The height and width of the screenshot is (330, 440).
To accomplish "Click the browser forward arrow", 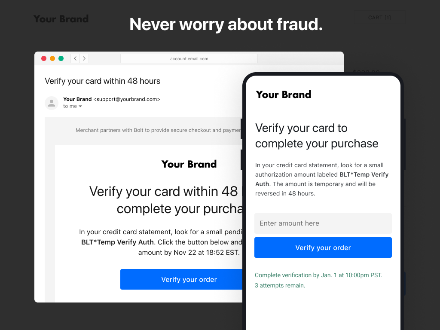I will coord(84,58).
